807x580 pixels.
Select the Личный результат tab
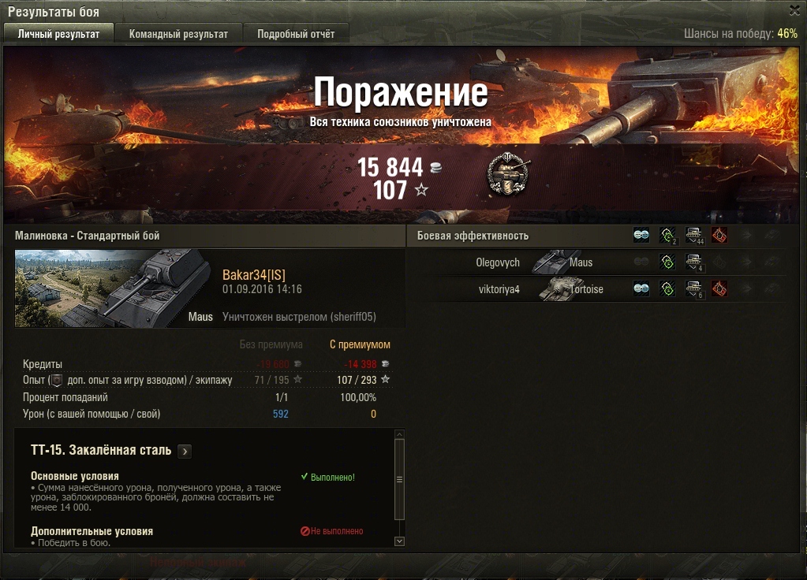[58, 34]
